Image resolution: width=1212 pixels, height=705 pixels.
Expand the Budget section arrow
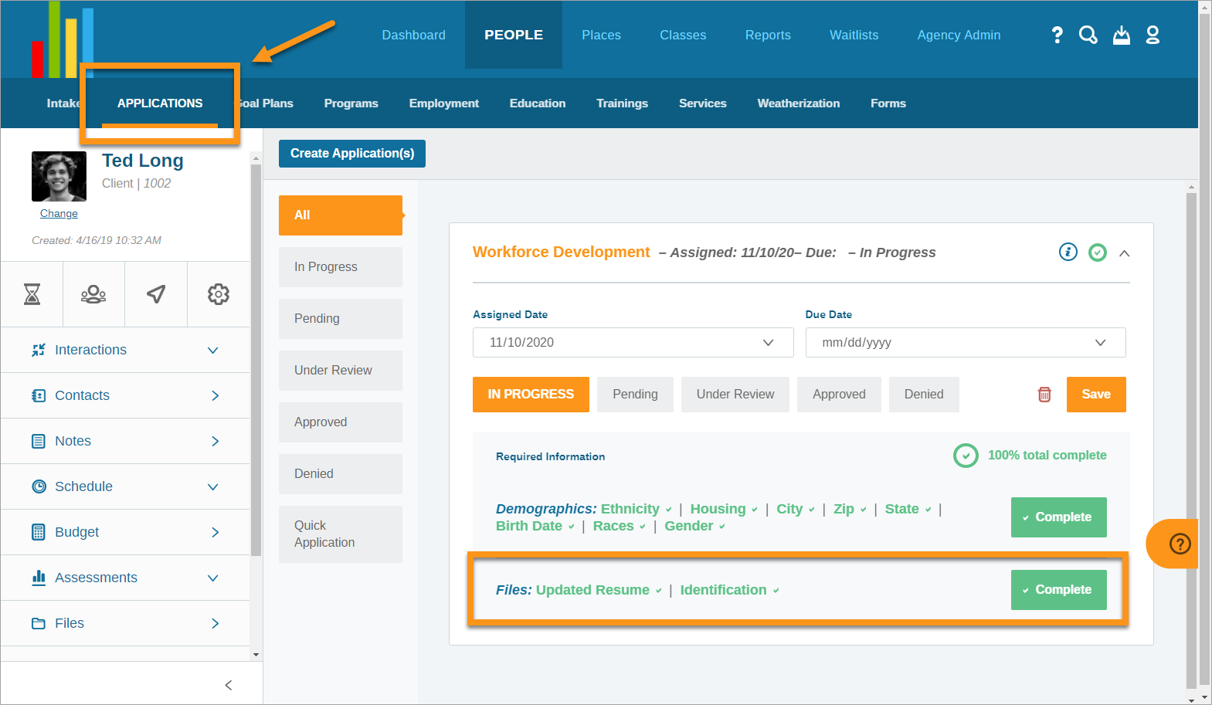pos(216,532)
